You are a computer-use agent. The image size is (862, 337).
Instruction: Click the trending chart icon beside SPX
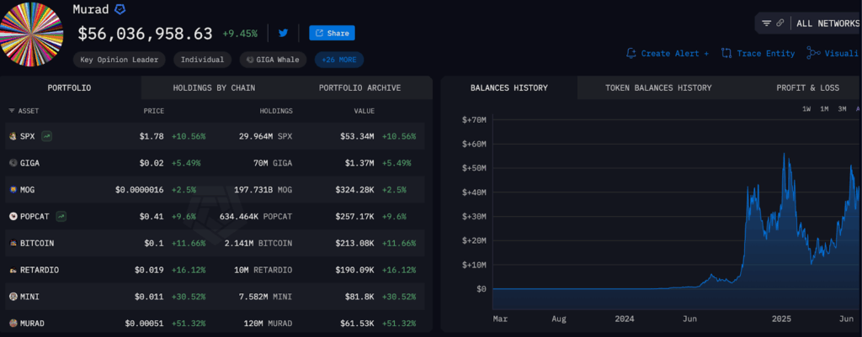[x=46, y=135]
